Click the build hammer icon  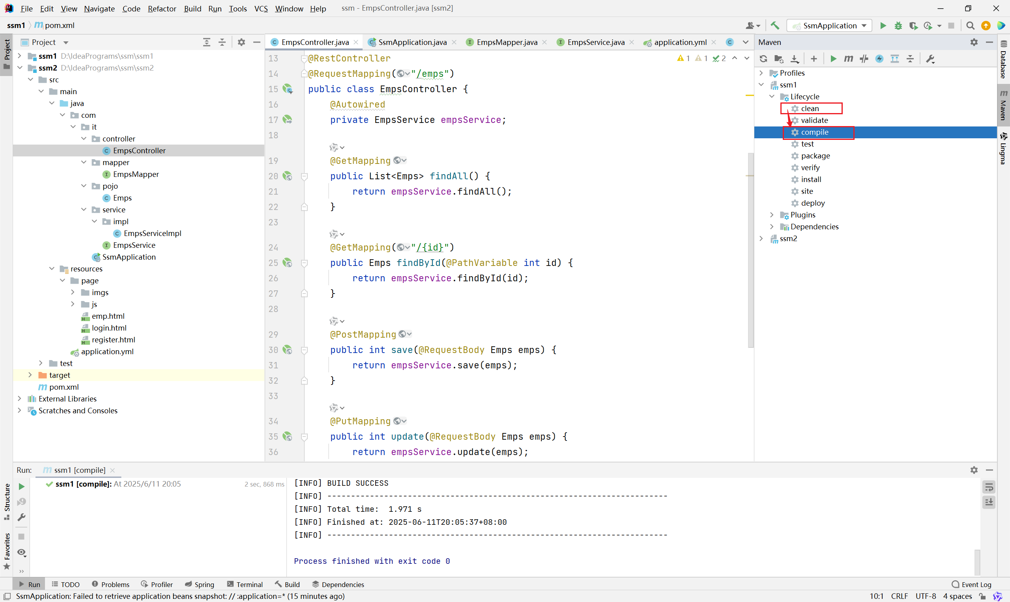(x=775, y=26)
